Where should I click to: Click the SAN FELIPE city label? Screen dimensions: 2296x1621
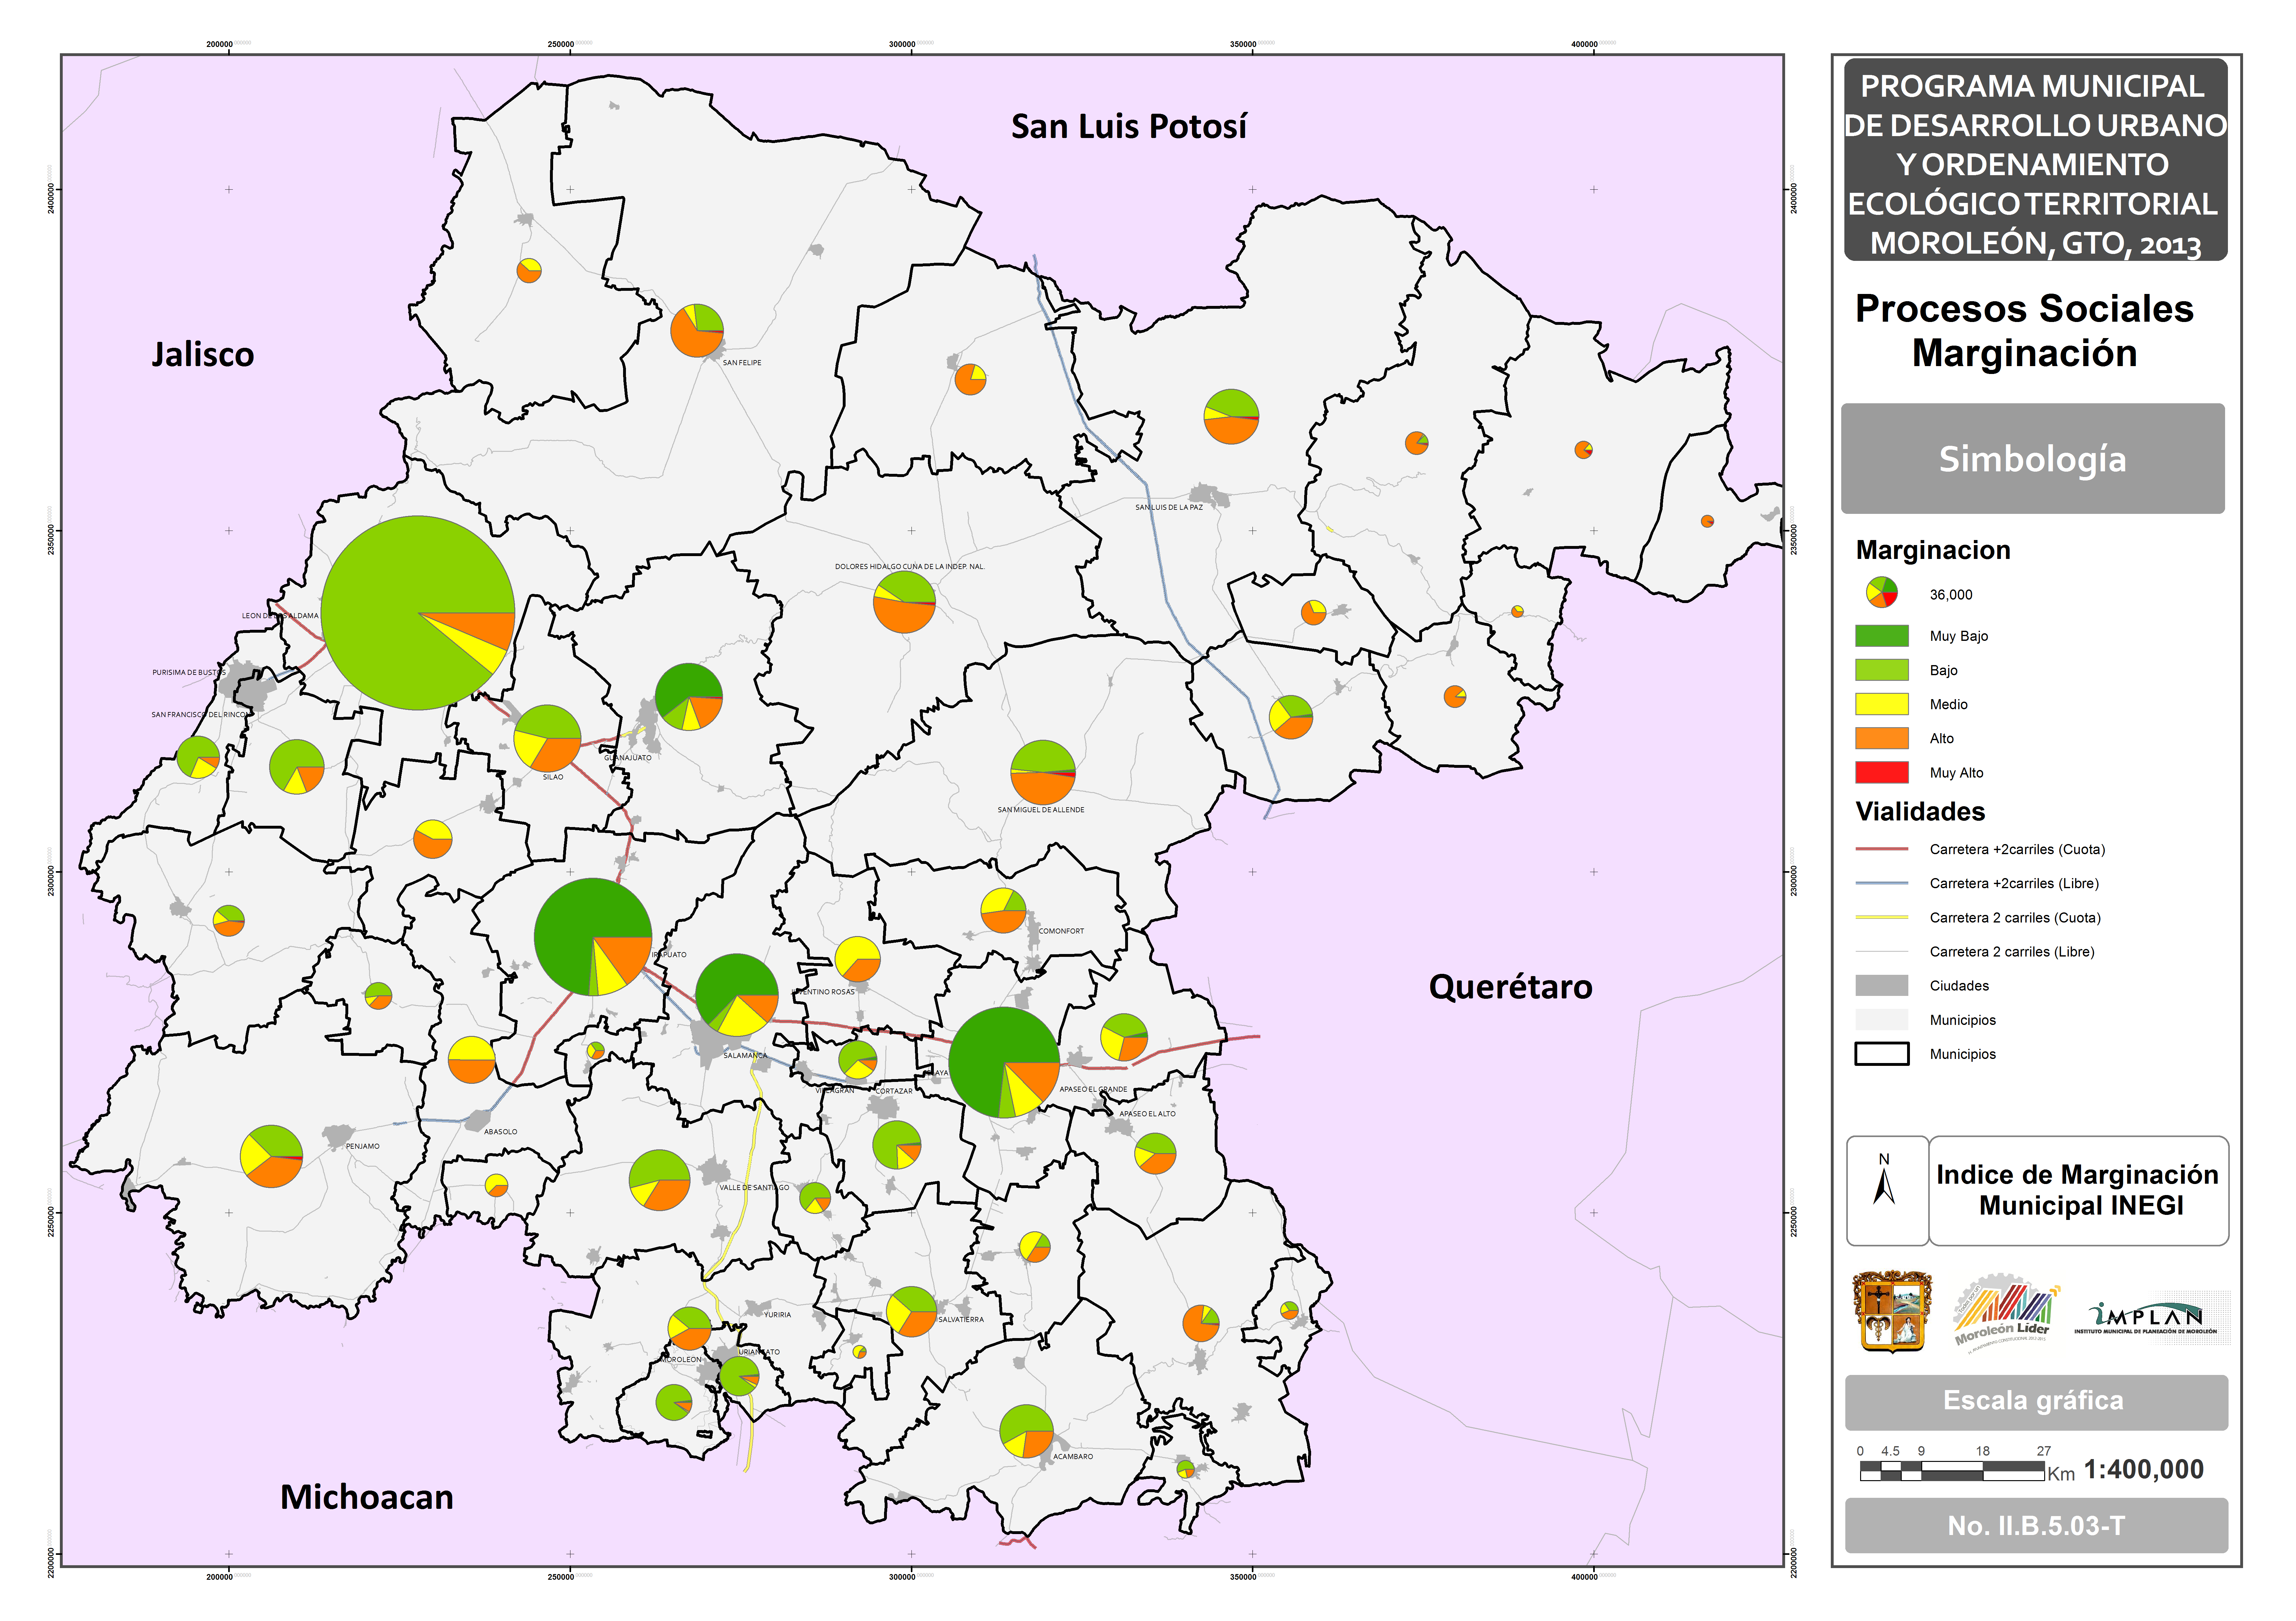coord(742,363)
